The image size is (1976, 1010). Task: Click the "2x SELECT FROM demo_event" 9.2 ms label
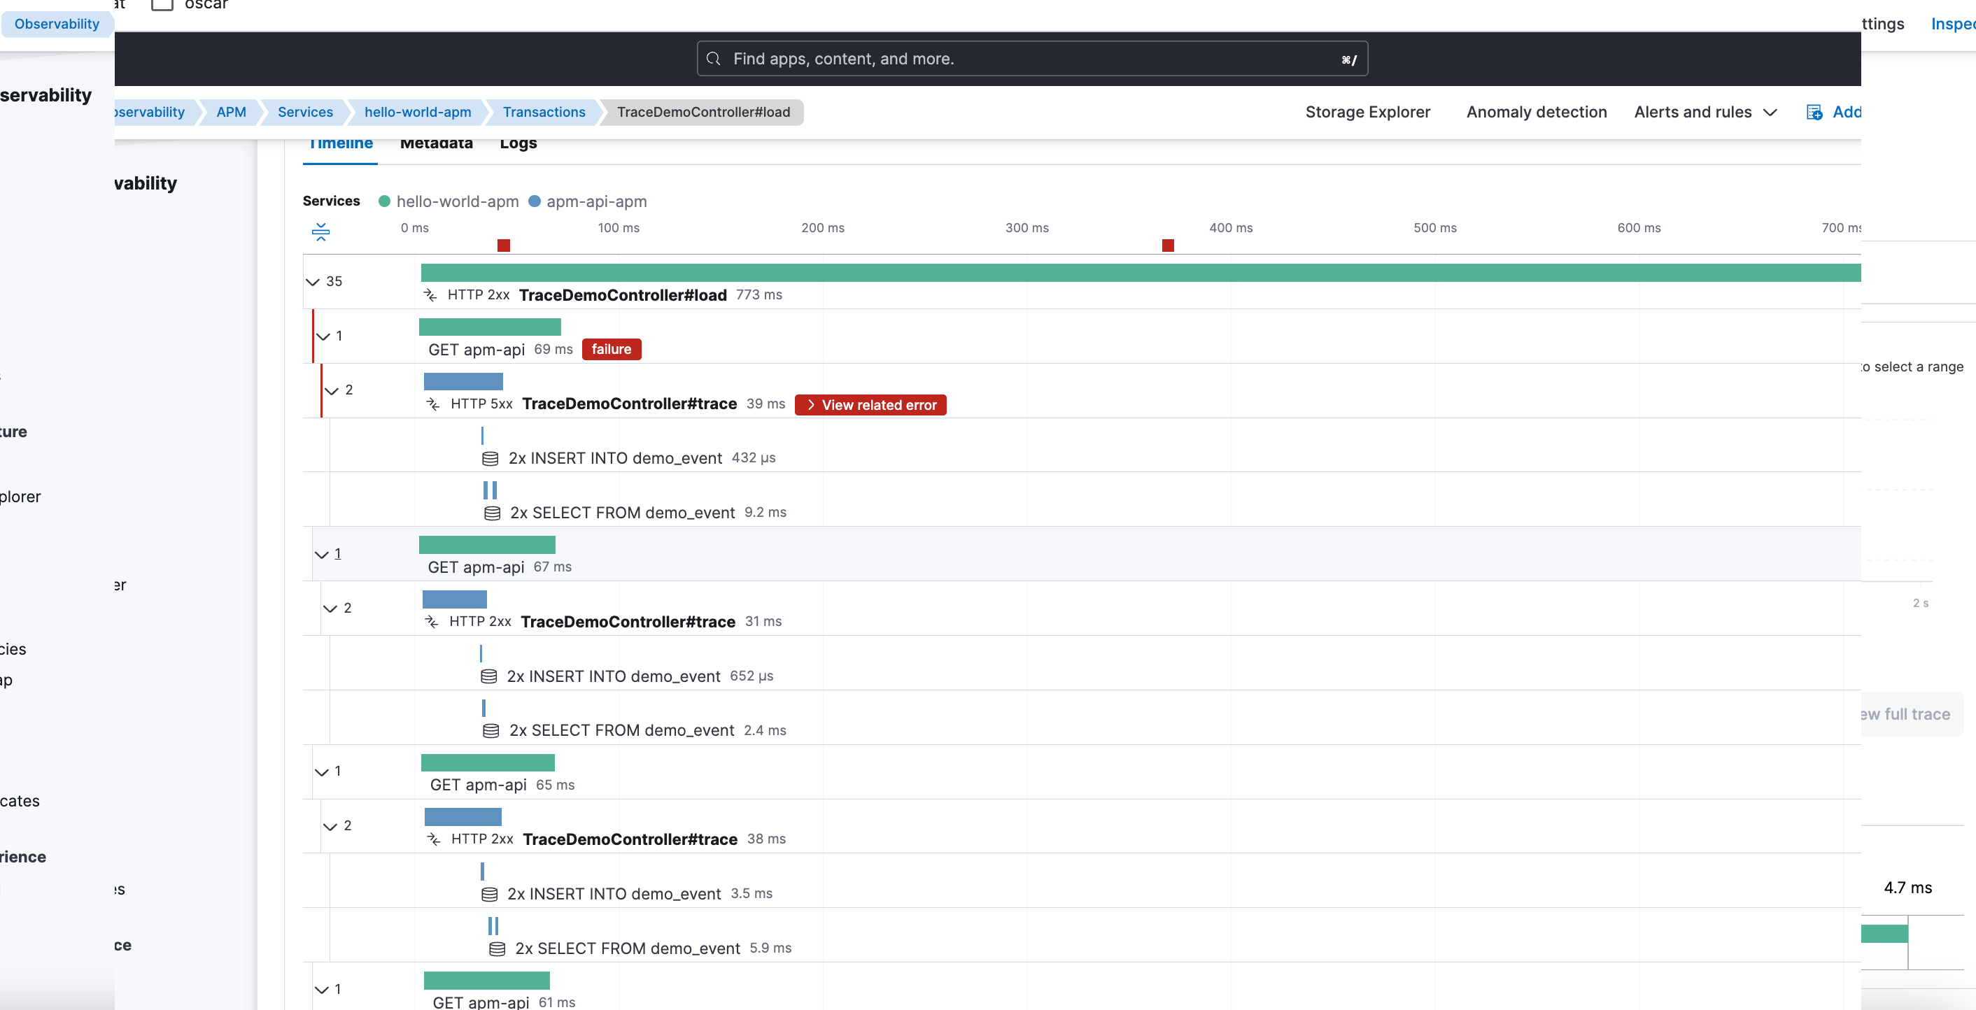(623, 513)
